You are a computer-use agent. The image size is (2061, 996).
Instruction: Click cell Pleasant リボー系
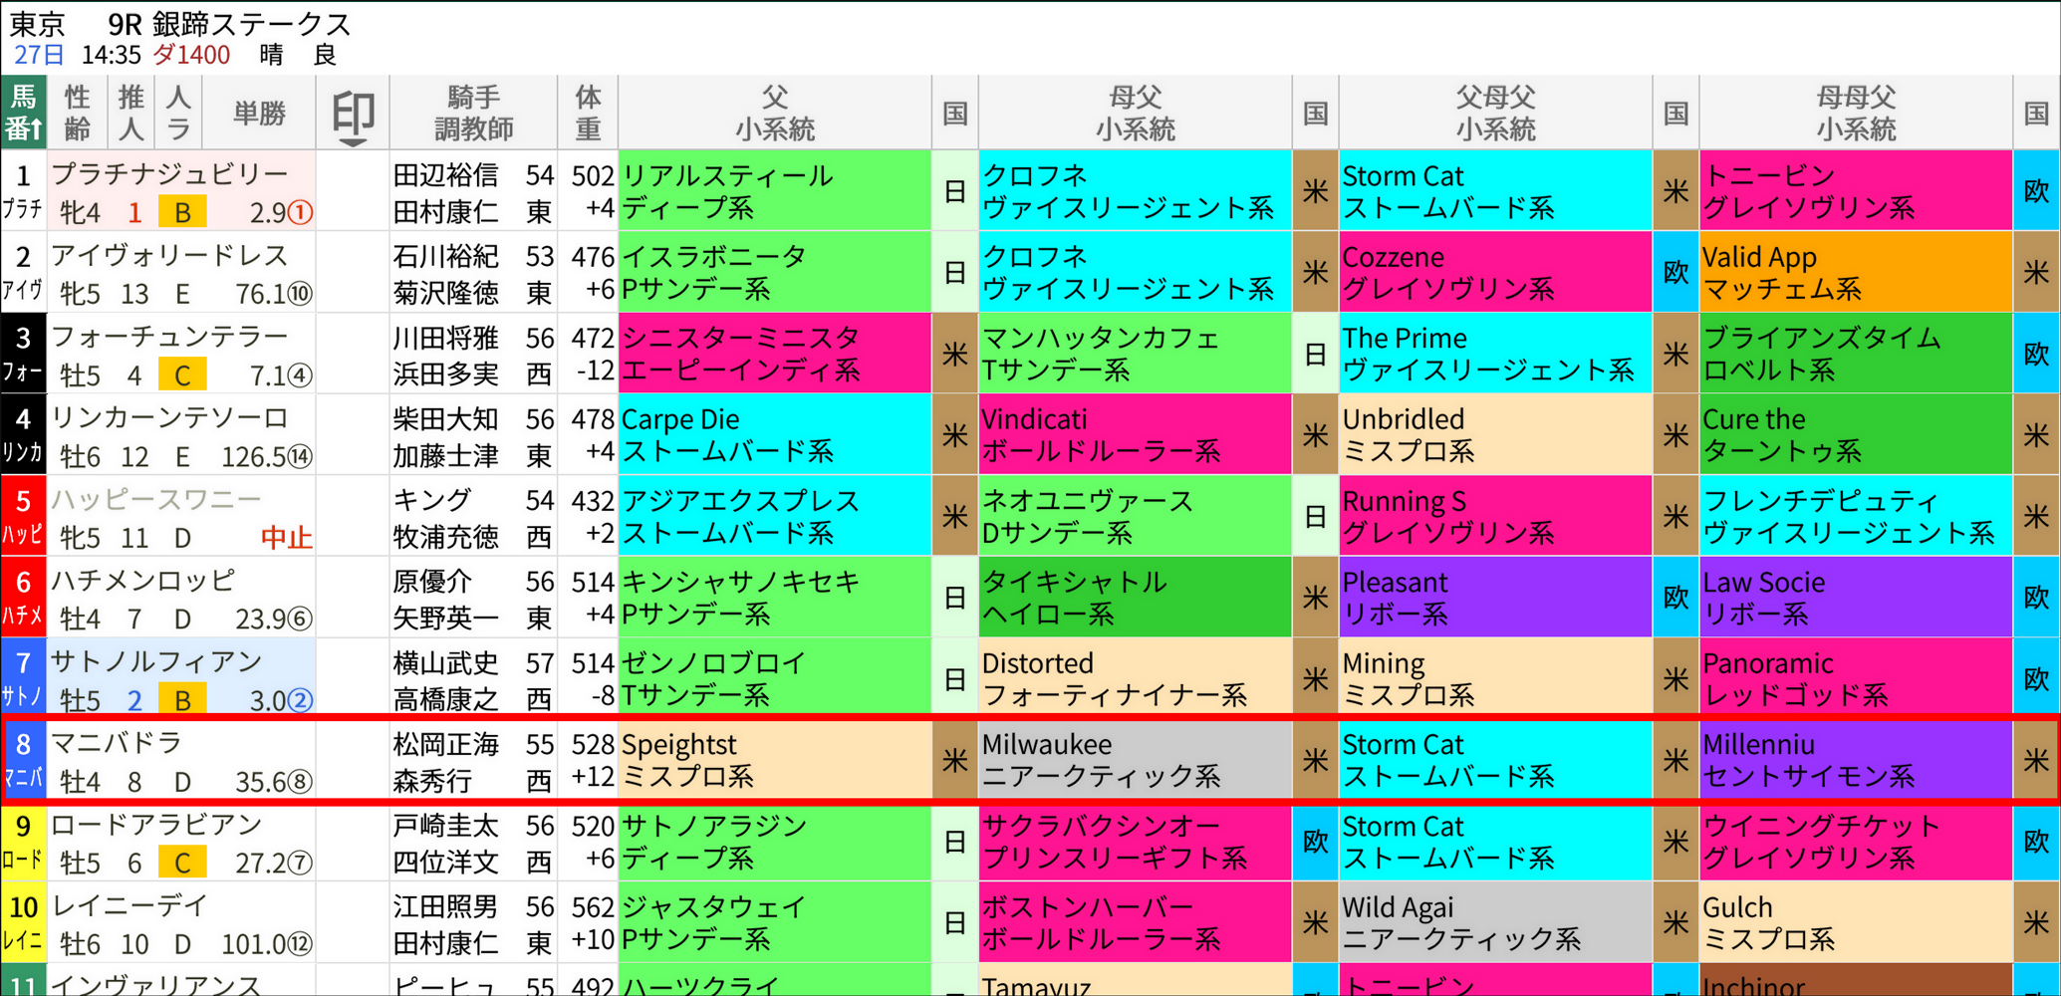click(x=1495, y=597)
